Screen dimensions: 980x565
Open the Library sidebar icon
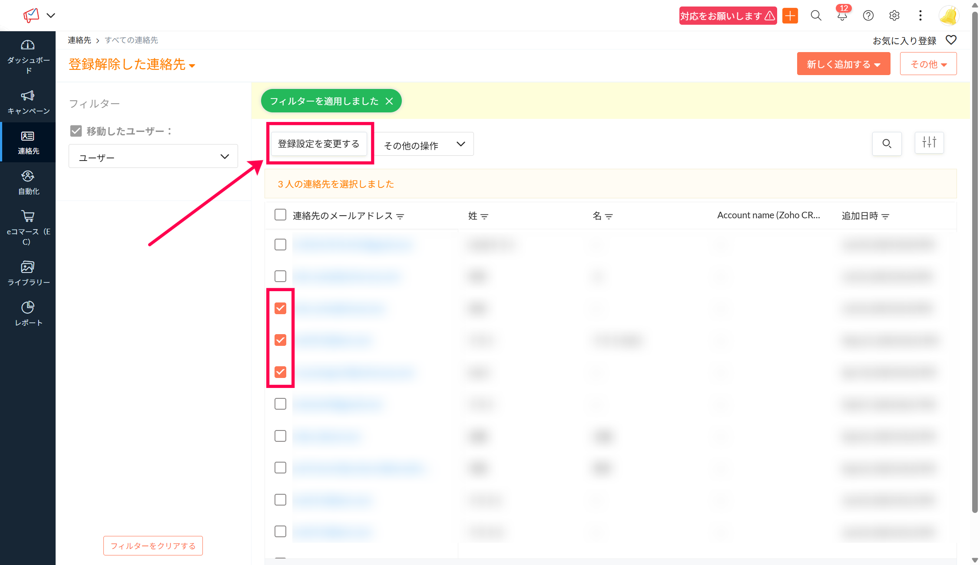(28, 267)
